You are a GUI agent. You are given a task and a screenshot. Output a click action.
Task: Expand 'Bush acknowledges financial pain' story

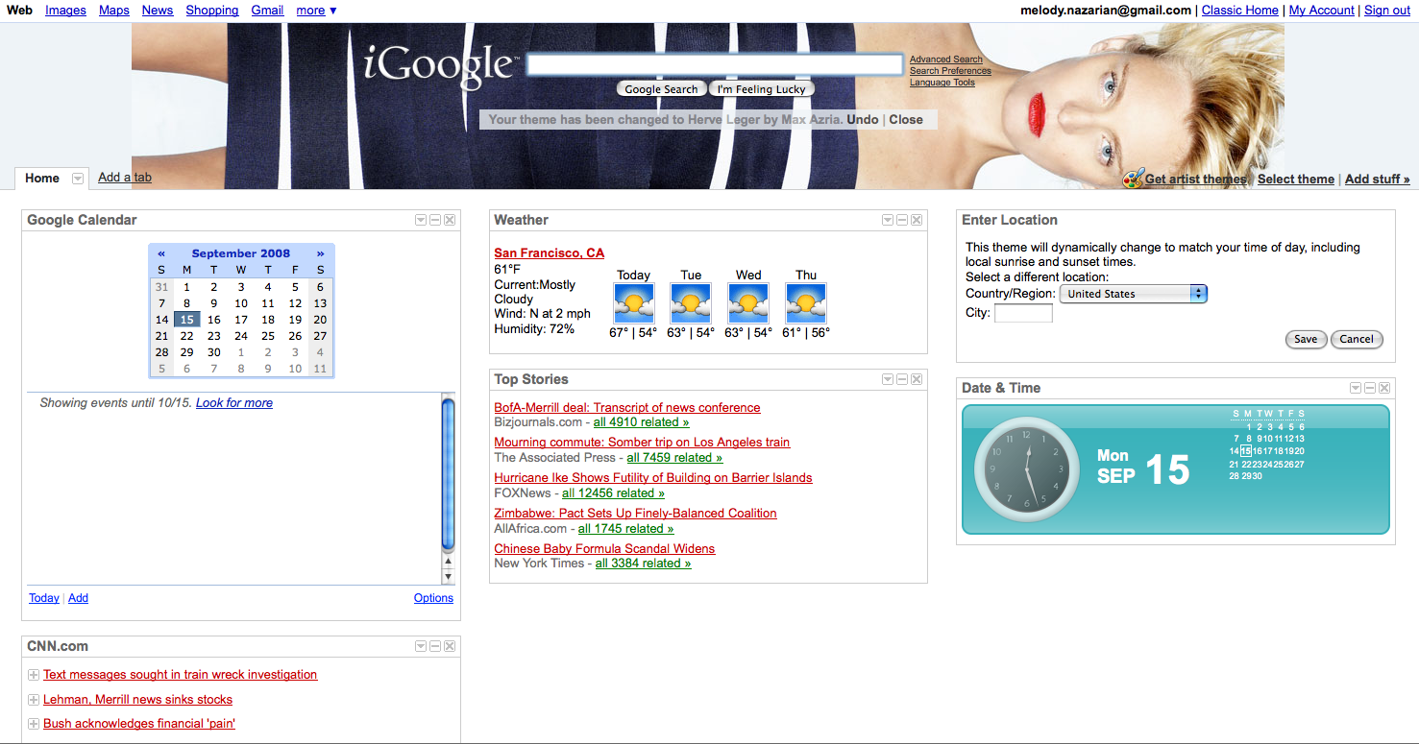click(x=34, y=725)
